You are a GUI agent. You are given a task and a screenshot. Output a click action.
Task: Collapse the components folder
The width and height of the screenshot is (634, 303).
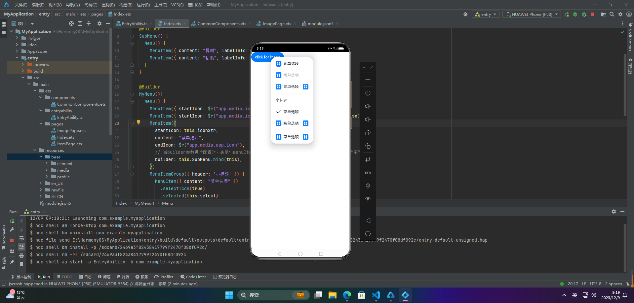click(x=41, y=97)
